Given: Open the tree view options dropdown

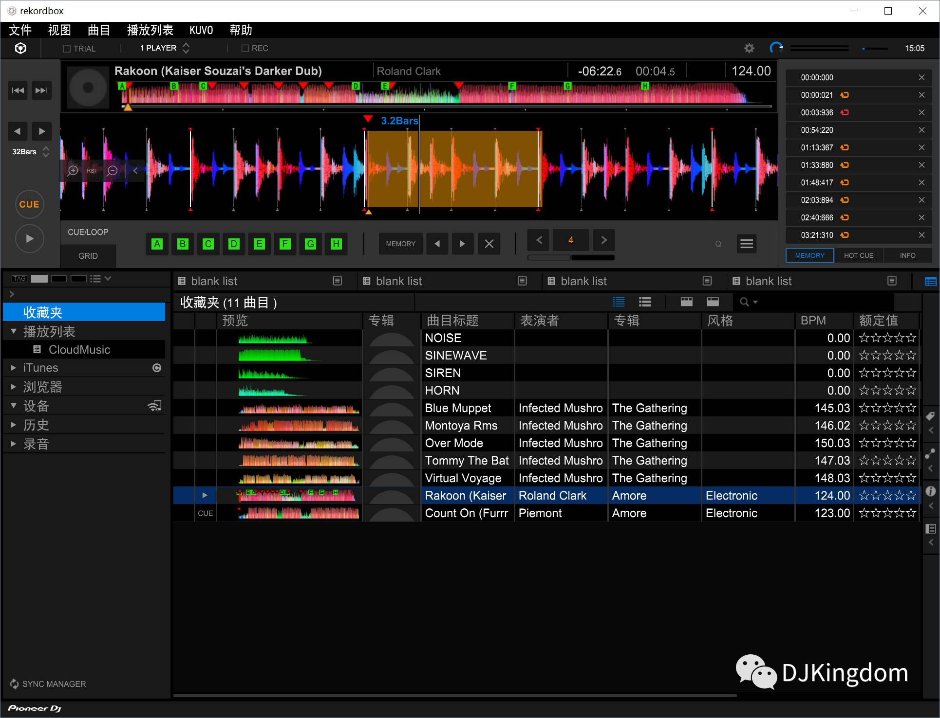Looking at the screenshot, I should tap(101, 279).
